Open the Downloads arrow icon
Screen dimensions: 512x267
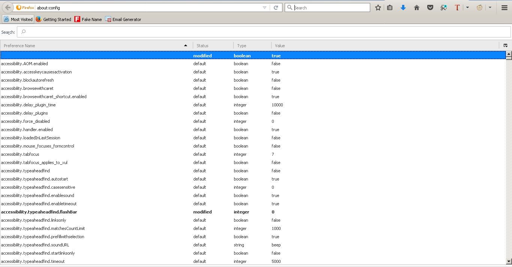(x=403, y=7)
